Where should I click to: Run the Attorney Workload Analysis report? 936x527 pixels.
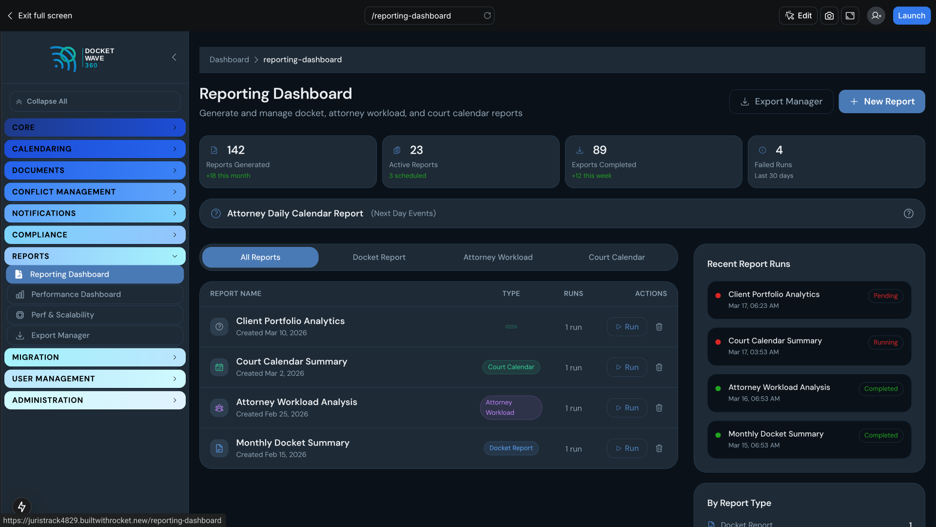pos(627,408)
